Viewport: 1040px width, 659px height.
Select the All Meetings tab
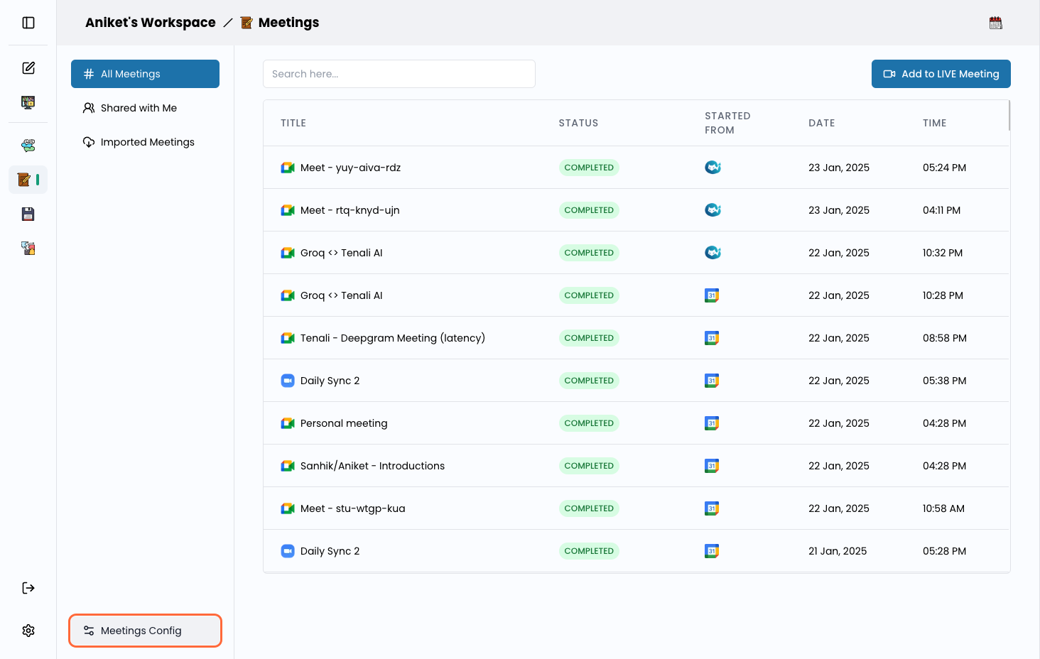145,74
